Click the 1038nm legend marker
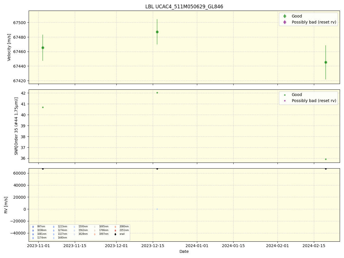The width and height of the screenshot is (344, 258). (x=33, y=230)
